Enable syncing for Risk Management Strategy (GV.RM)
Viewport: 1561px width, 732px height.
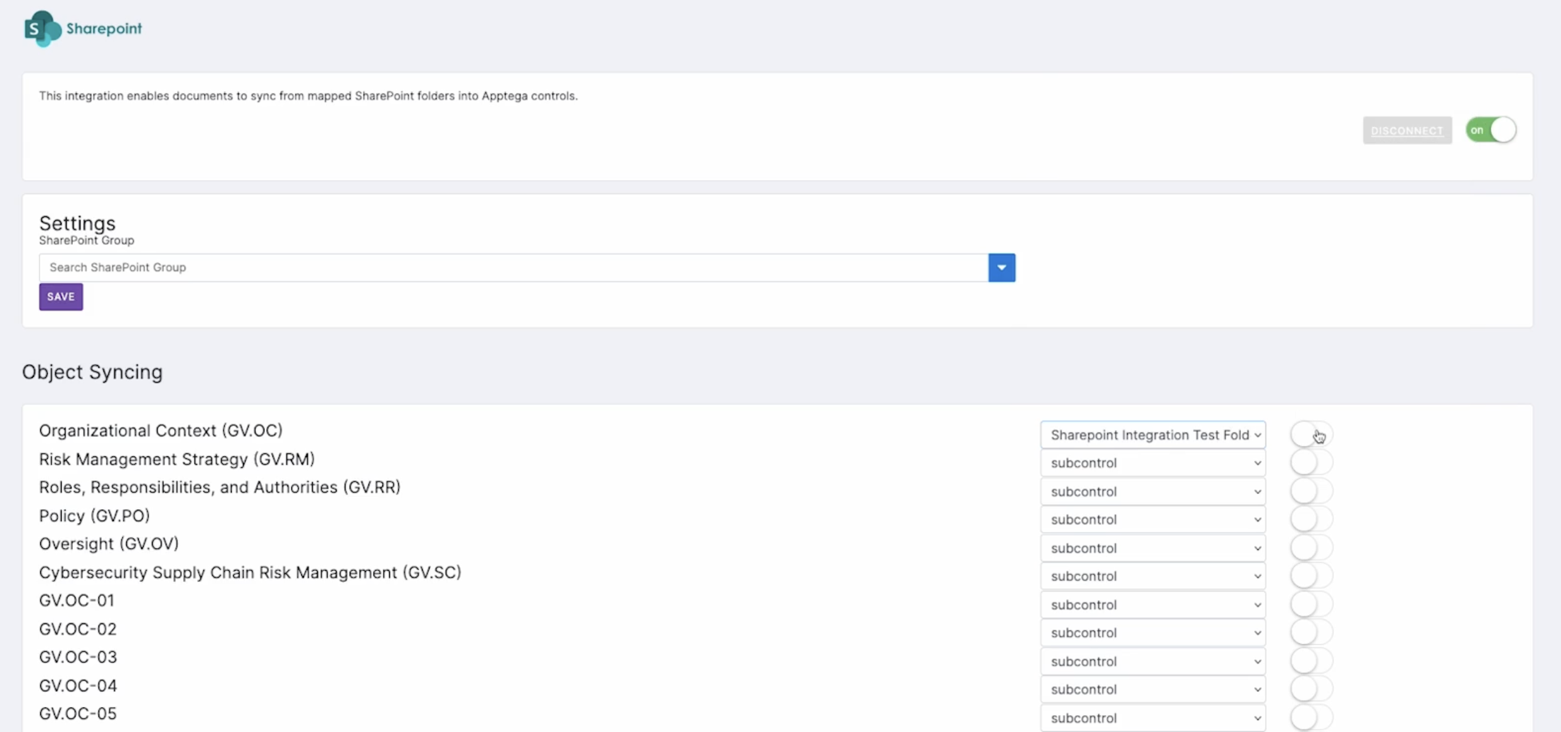coord(1310,463)
